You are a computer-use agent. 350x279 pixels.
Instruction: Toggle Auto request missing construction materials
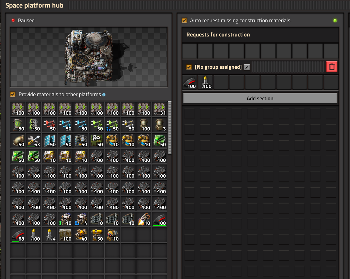pyautogui.click(x=184, y=20)
